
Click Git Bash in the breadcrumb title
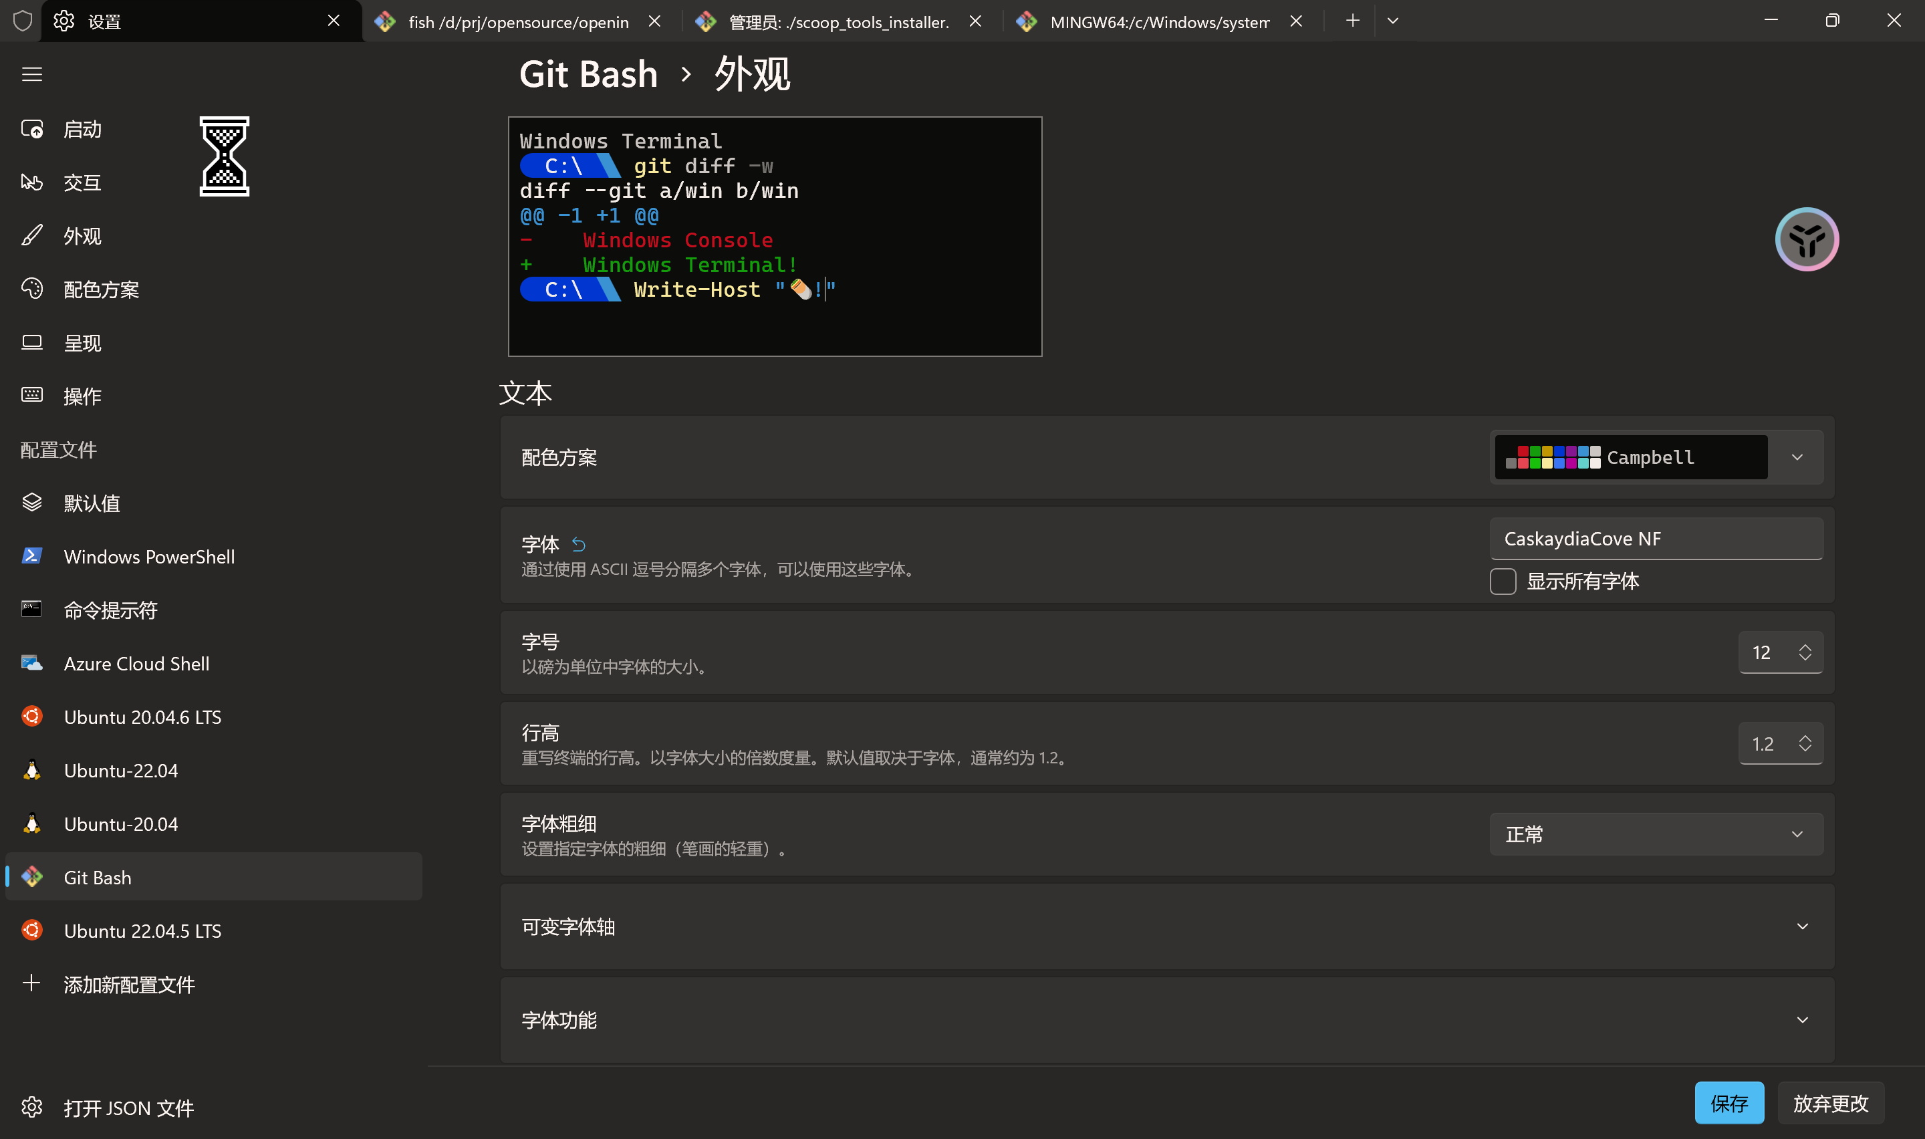pyautogui.click(x=588, y=74)
